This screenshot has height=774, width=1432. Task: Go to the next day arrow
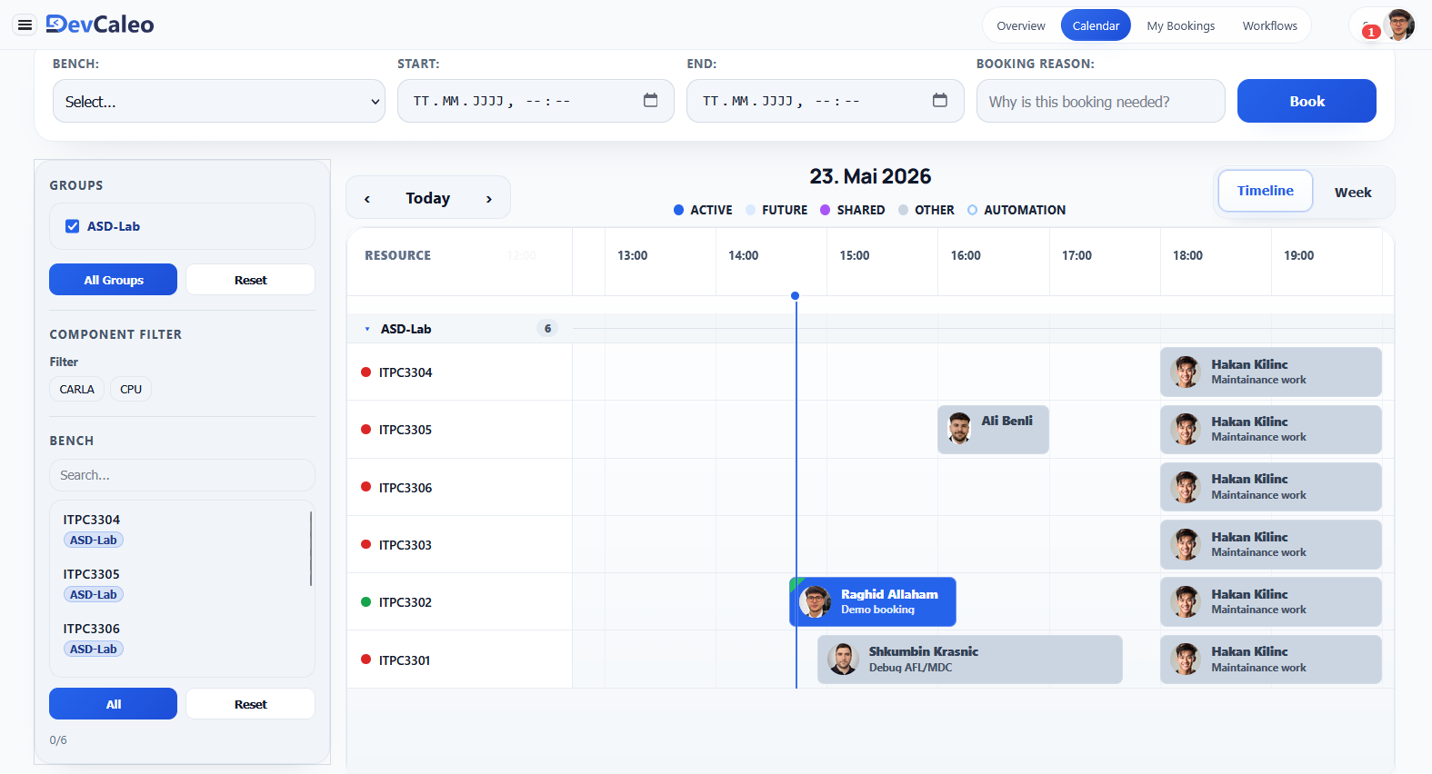[x=489, y=199]
